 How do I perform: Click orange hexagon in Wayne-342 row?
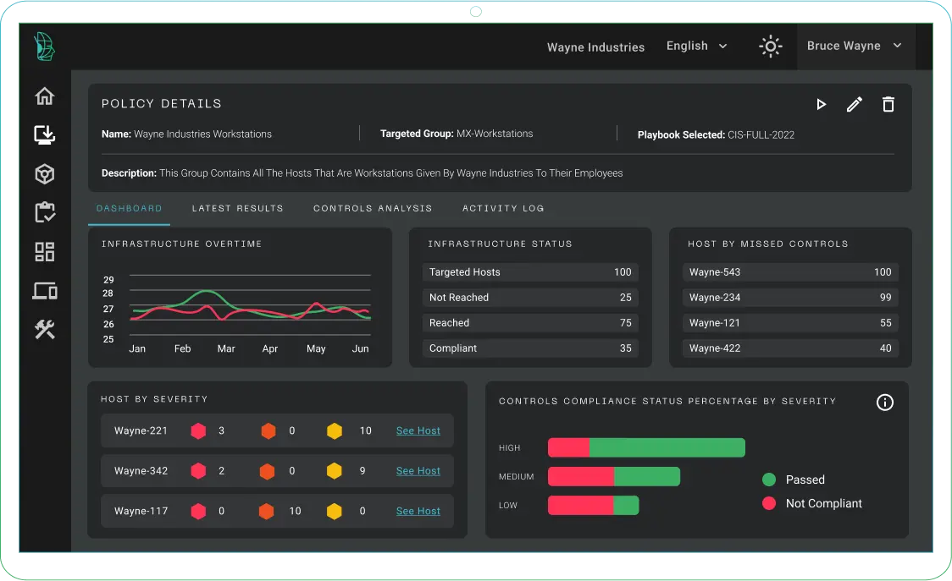(267, 470)
